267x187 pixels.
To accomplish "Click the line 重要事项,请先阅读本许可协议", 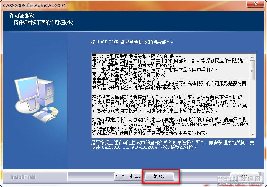I will click(x=126, y=79).
